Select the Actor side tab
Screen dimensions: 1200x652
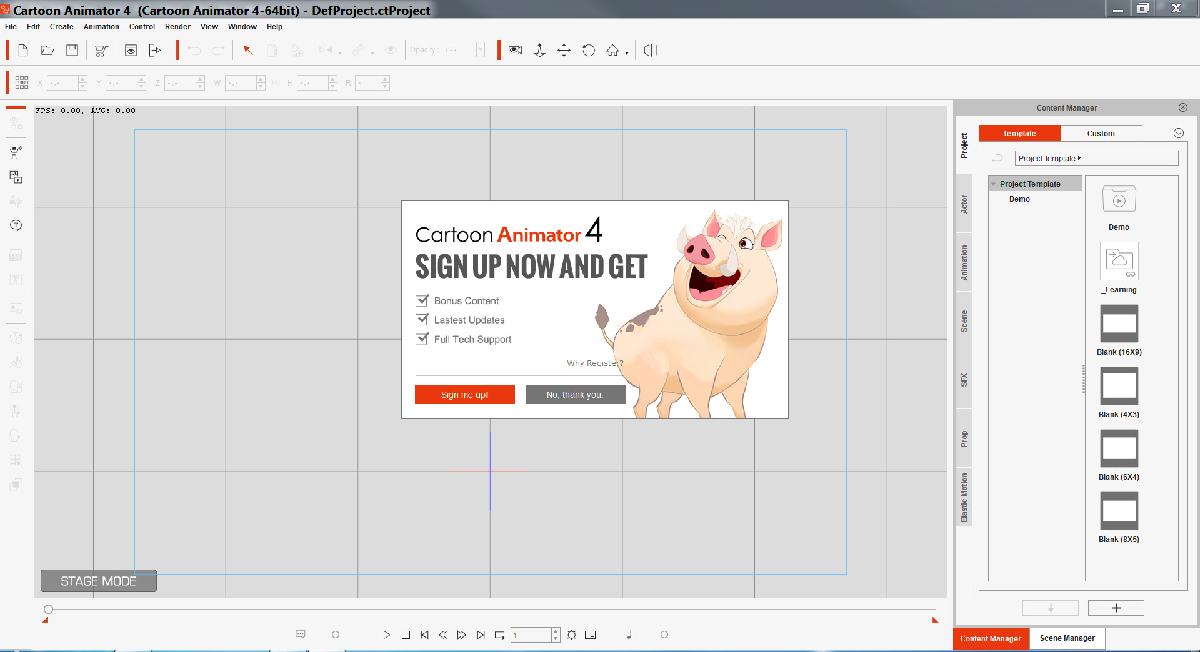point(964,204)
